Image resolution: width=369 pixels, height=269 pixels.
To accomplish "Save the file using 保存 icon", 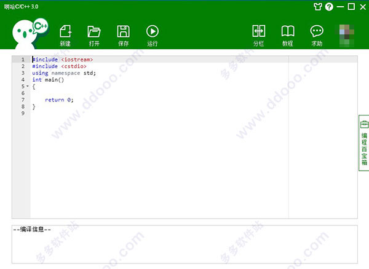I will [x=124, y=35].
